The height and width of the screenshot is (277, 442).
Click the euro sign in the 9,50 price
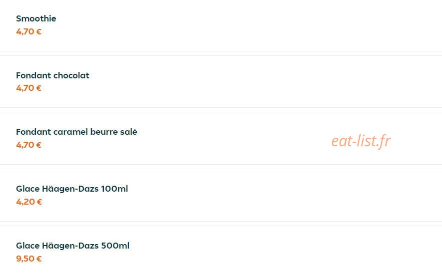tap(39, 259)
